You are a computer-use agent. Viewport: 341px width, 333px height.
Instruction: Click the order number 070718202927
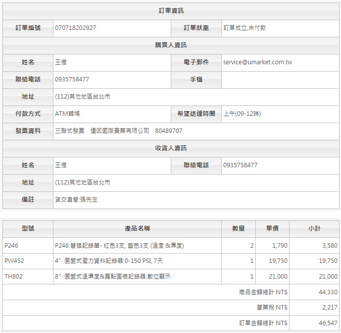click(x=76, y=28)
